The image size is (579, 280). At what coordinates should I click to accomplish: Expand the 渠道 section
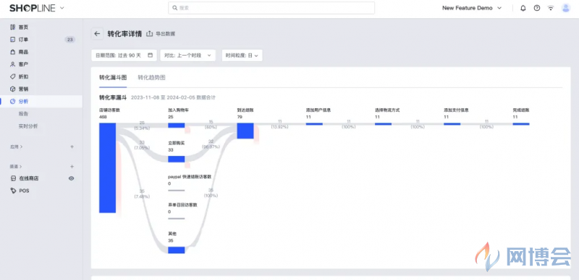click(16, 167)
